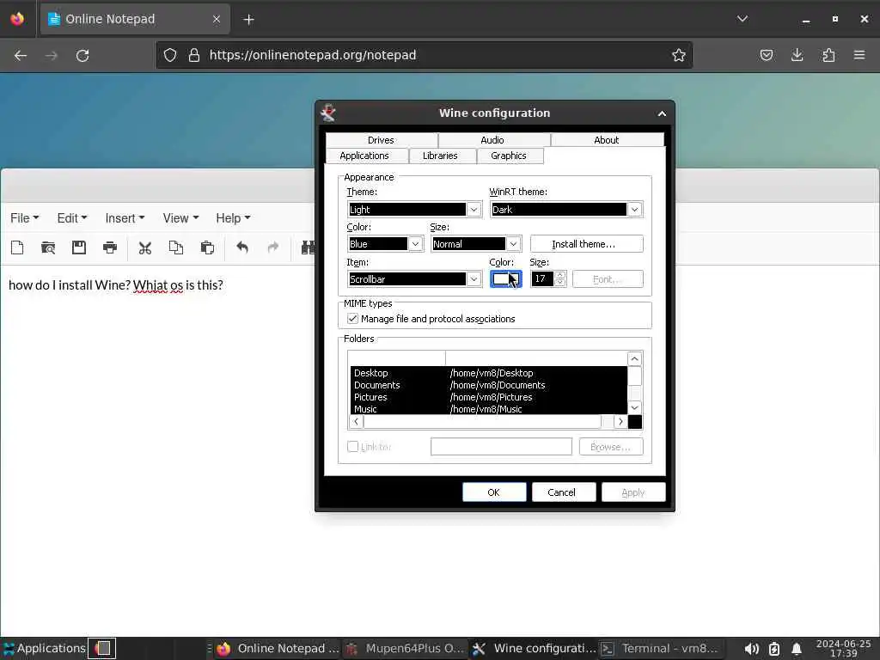
Task: Switch to the Drives tab
Action: coord(381,140)
